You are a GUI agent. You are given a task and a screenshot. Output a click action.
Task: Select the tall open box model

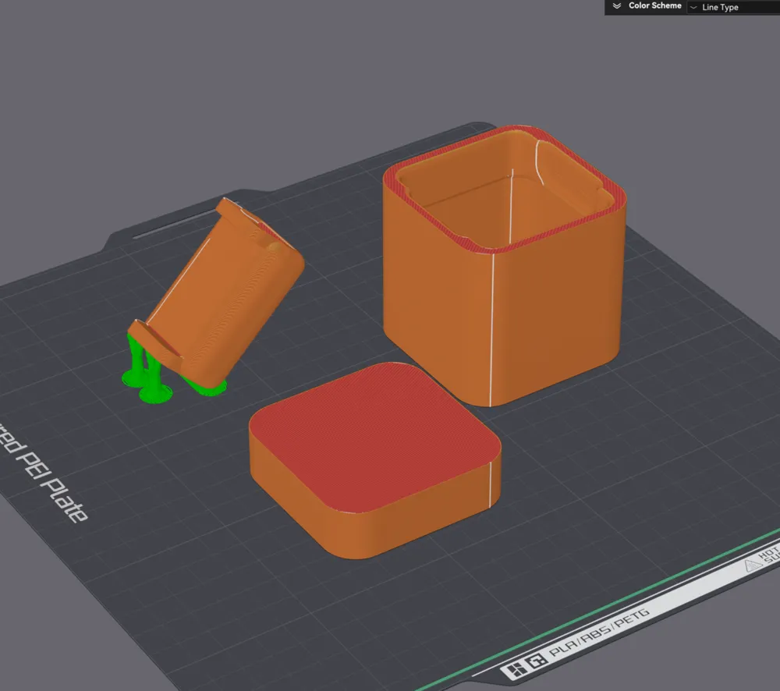pyautogui.click(x=504, y=264)
